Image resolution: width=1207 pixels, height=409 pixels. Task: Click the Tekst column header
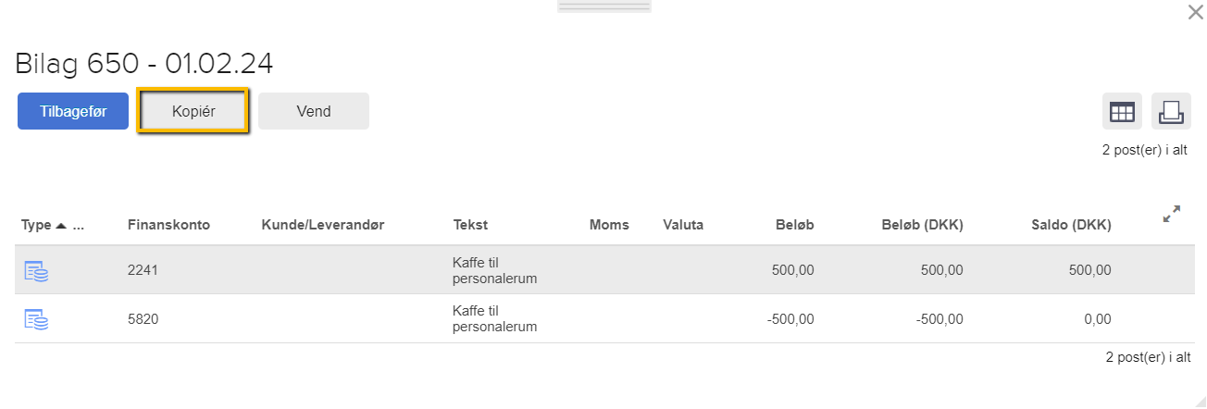(x=470, y=225)
